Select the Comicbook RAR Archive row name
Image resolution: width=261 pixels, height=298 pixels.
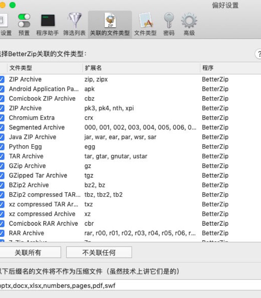click(x=43, y=223)
